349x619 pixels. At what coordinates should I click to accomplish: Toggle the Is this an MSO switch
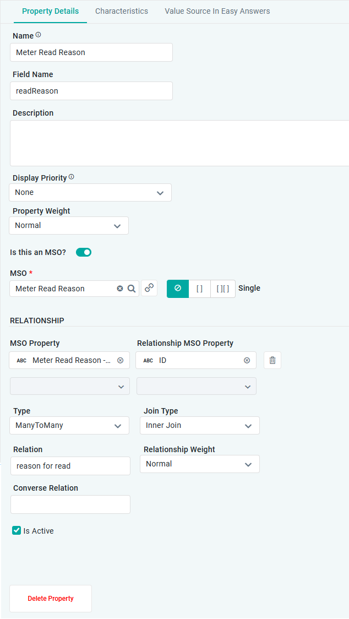point(84,252)
